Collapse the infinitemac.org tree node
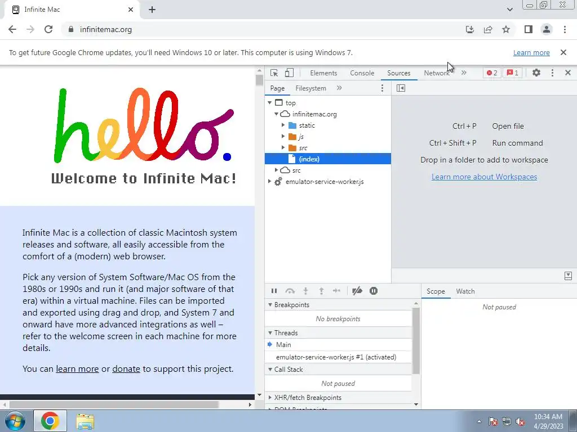577x432 pixels. click(276, 114)
